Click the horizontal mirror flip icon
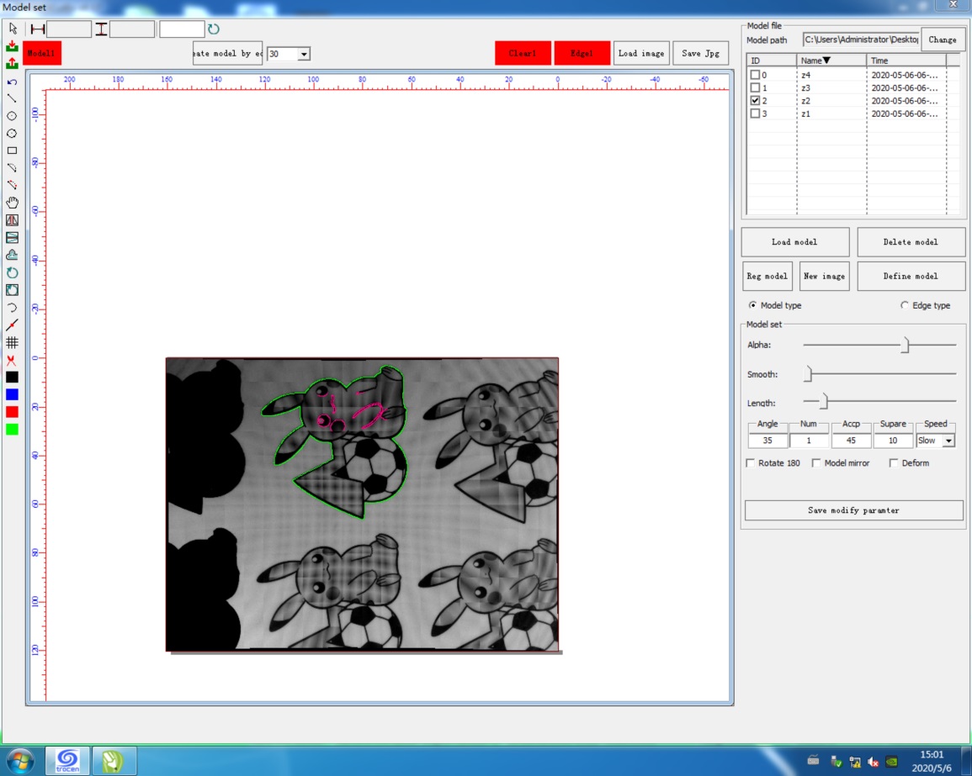 tap(12, 220)
